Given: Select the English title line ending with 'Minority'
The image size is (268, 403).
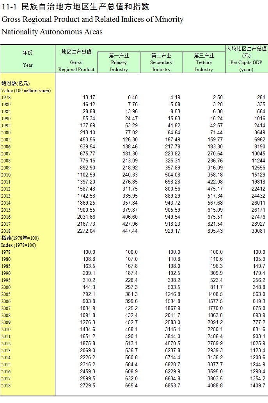Looking at the screenshot, I should click(x=92, y=20).
